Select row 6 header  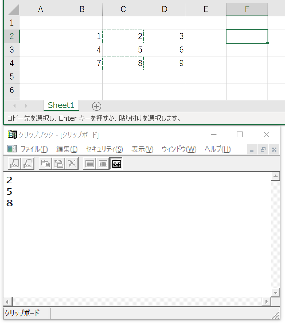12,90
